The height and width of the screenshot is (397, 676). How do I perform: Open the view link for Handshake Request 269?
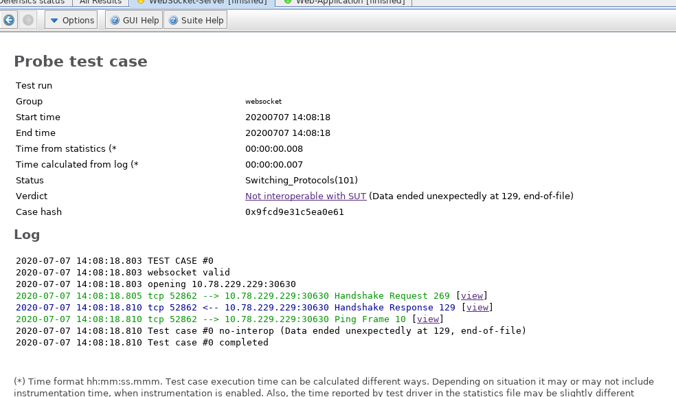click(472, 295)
